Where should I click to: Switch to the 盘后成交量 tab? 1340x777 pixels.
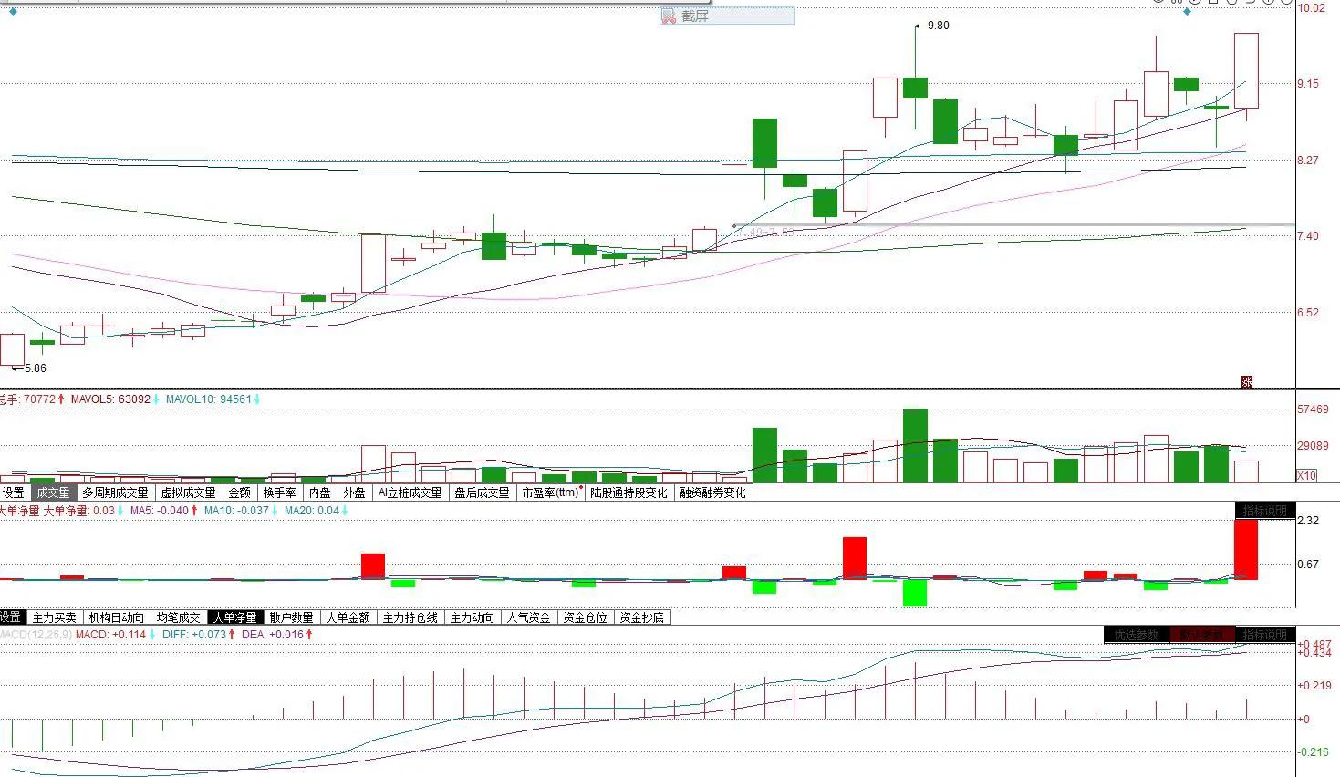point(483,492)
